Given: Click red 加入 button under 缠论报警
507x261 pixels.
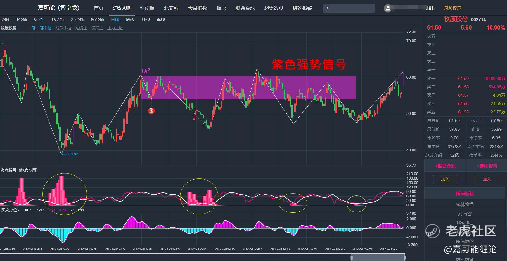Looking at the screenshot, I should (487, 179).
